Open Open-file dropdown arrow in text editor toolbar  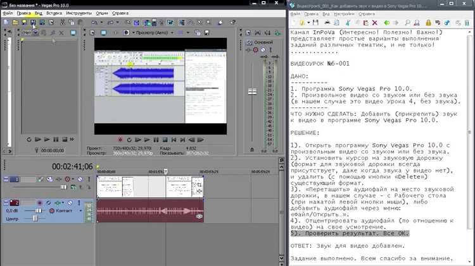[308, 23]
